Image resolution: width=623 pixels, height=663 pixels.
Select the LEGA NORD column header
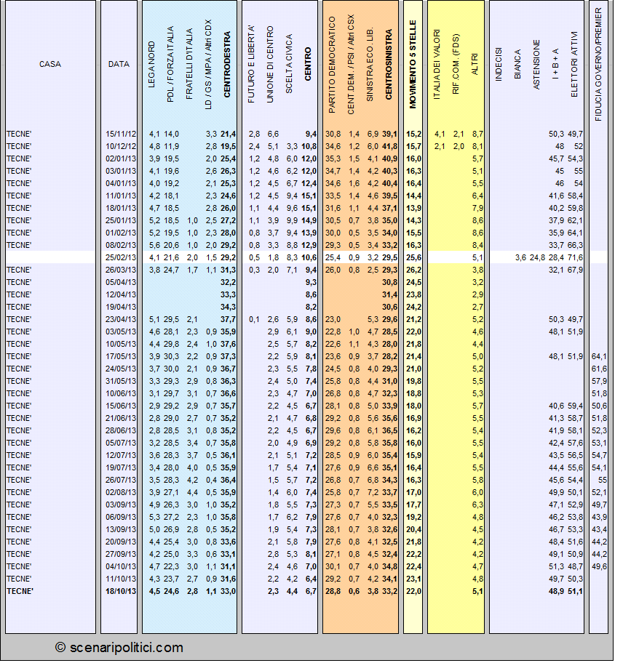tap(151, 65)
